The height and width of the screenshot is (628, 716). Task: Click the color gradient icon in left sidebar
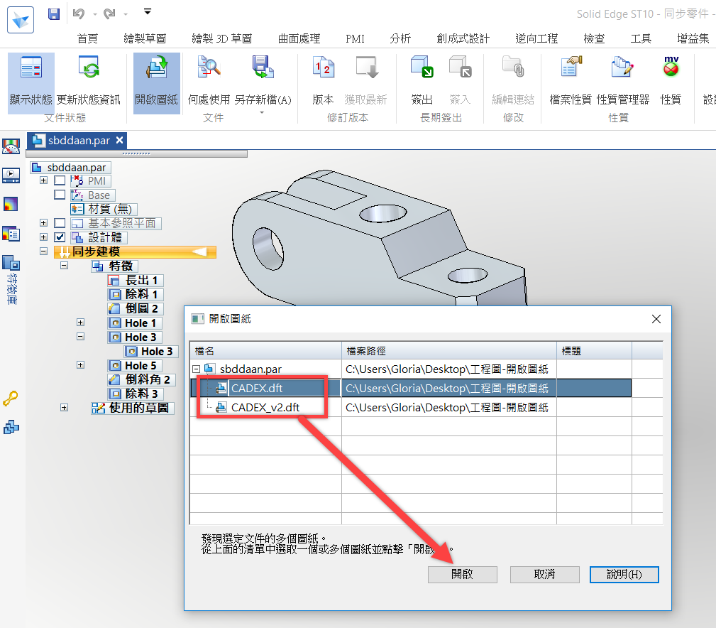click(x=11, y=204)
